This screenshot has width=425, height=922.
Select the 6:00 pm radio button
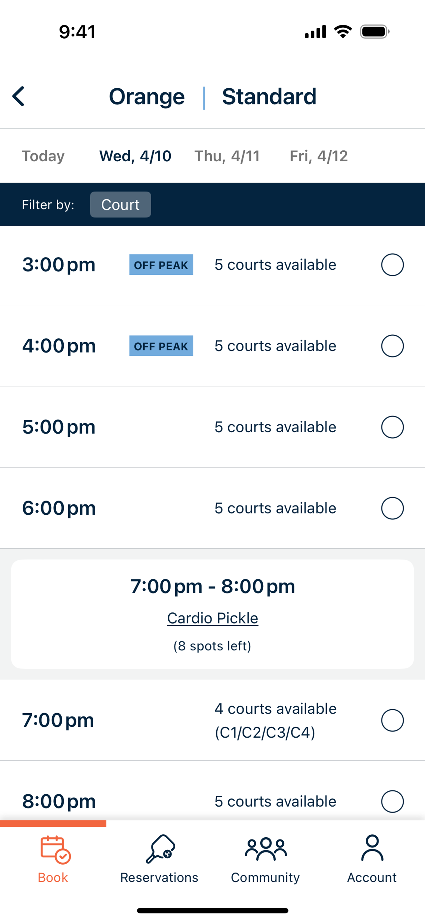(x=392, y=508)
